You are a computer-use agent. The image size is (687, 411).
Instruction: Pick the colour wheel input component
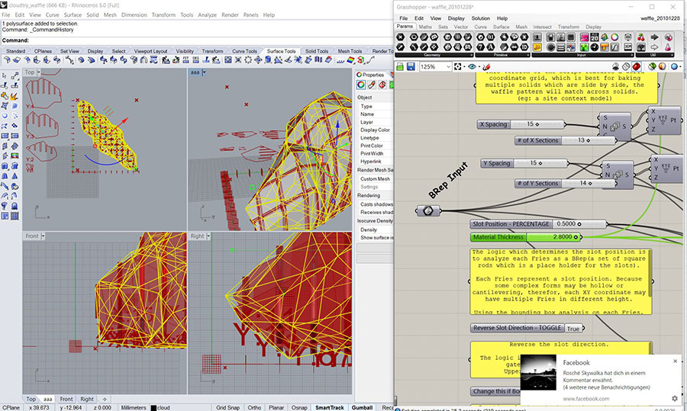click(x=614, y=37)
